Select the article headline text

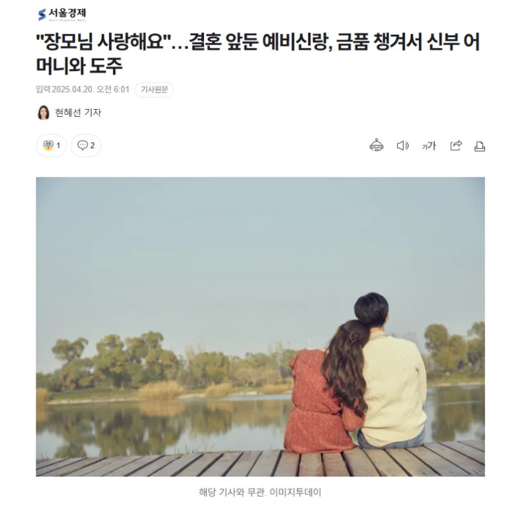pyautogui.click(x=258, y=54)
